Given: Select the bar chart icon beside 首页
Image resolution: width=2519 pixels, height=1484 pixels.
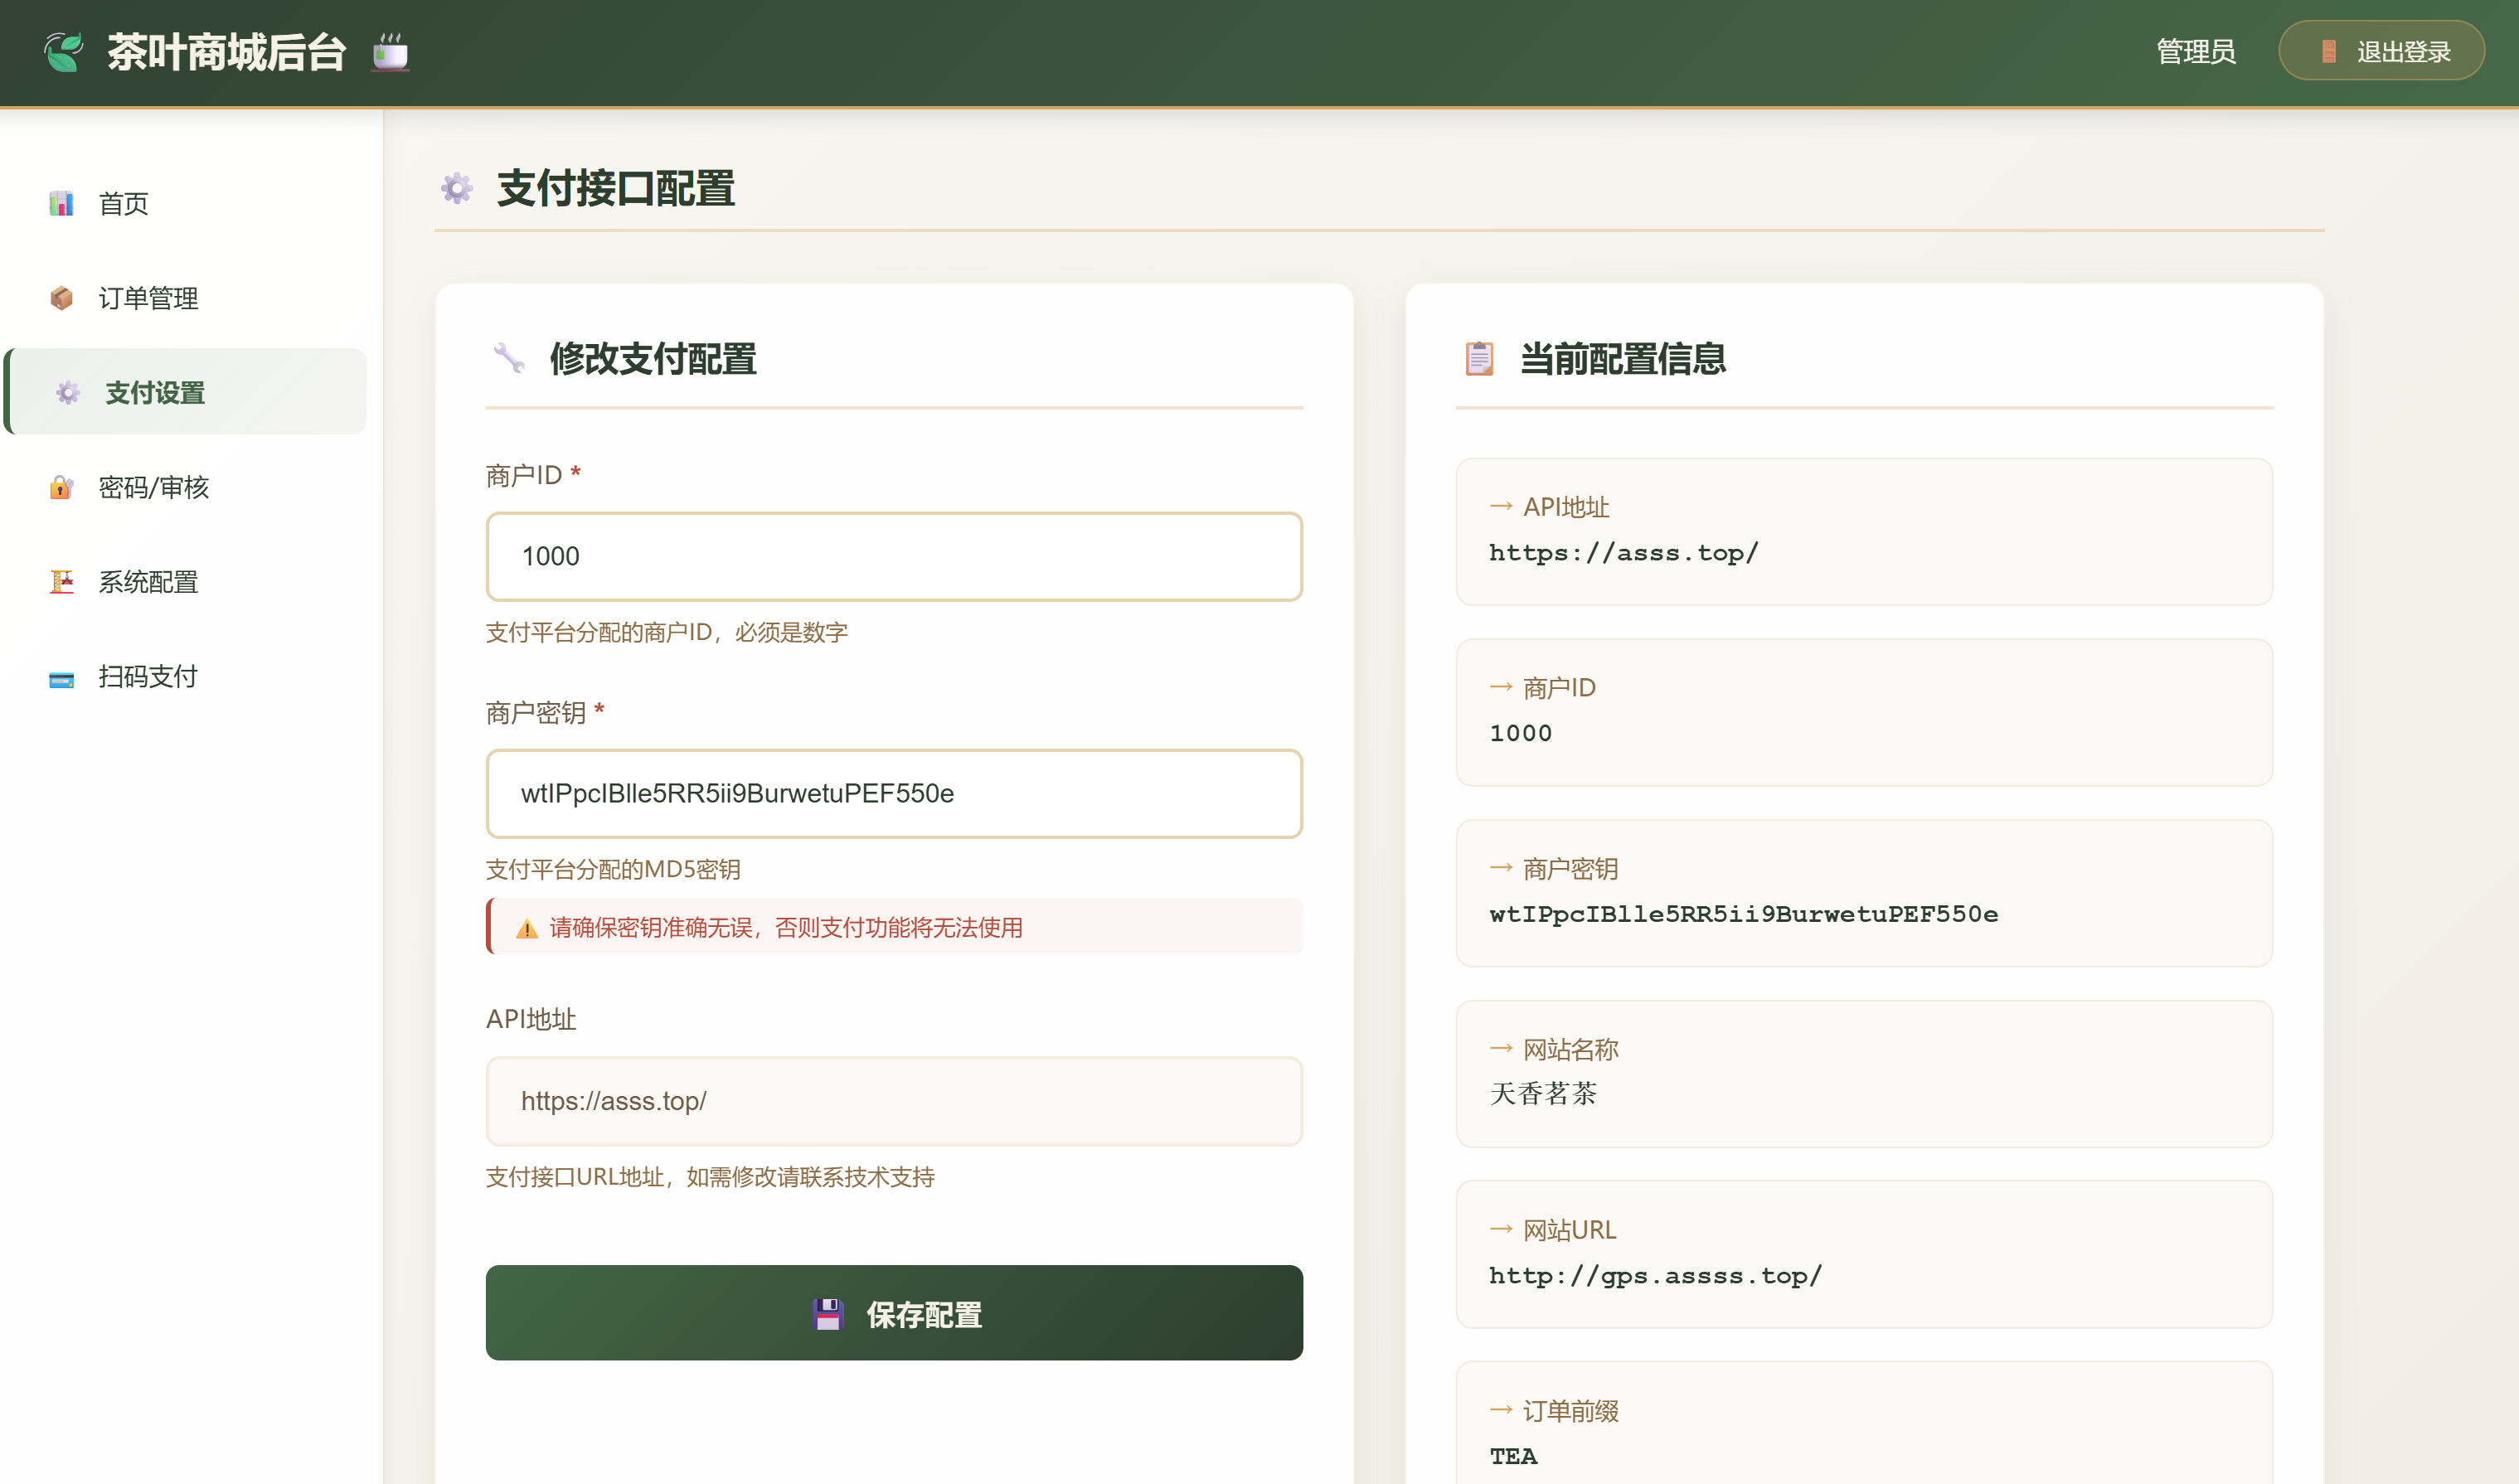Looking at the screenshot, I should (62, 204).
